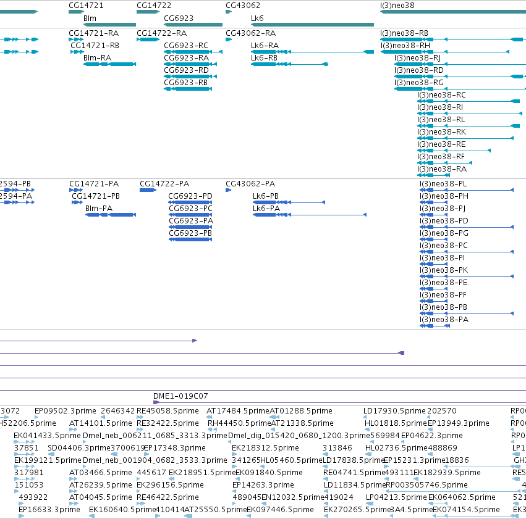Click the Lk6 gene span bar
Image resolution: width=526 pixels, height=519 pixels.
point(312,25)
